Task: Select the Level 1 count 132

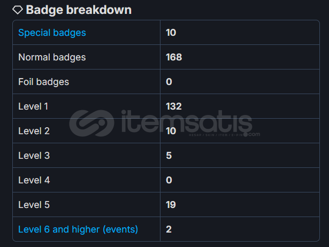Action: pyautogui.click(x=174, y=106)
